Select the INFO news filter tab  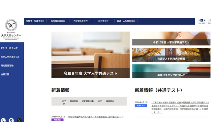[x=100, y=101]
